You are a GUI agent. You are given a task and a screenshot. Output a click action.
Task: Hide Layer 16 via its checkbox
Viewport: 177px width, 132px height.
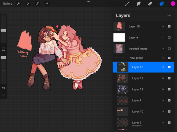pos(169,67)
